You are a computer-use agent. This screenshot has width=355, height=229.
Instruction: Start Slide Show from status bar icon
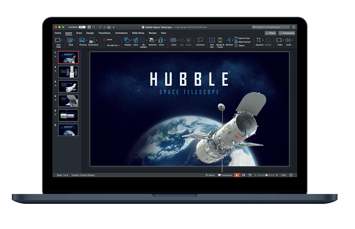[x=250, y=175]
